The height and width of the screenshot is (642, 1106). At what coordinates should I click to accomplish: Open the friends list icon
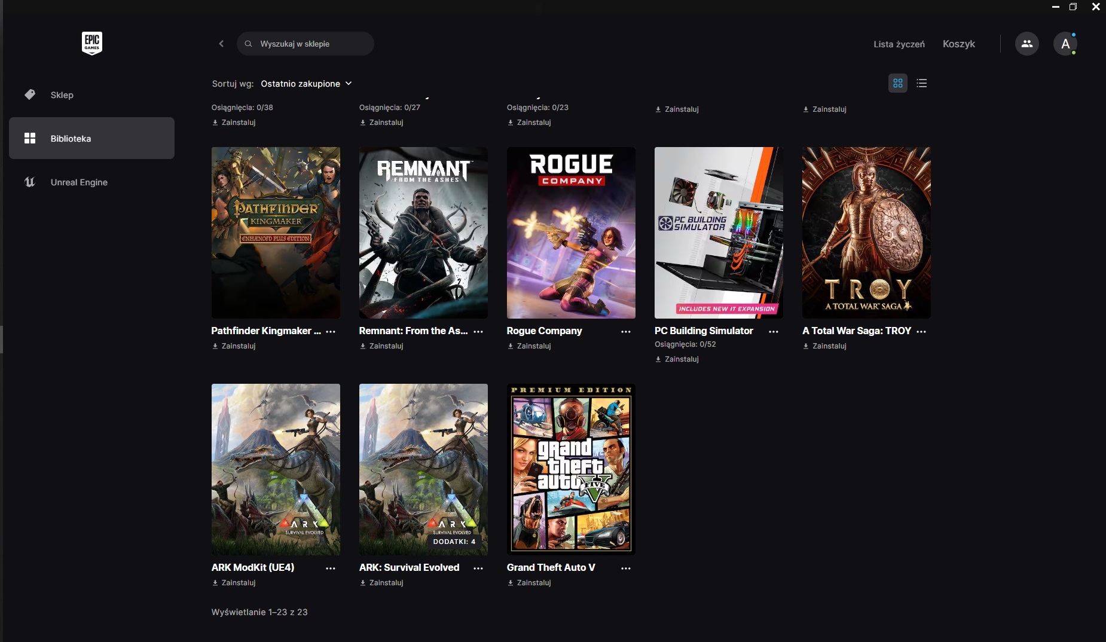click(x=1026, y=44)
